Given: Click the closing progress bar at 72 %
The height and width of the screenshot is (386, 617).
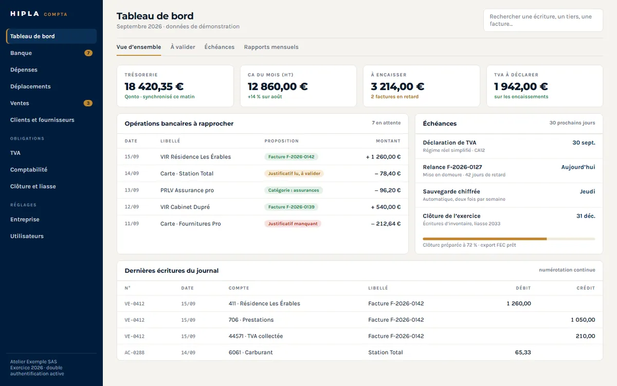Looking at the screenshot, I should pos(509,239).
